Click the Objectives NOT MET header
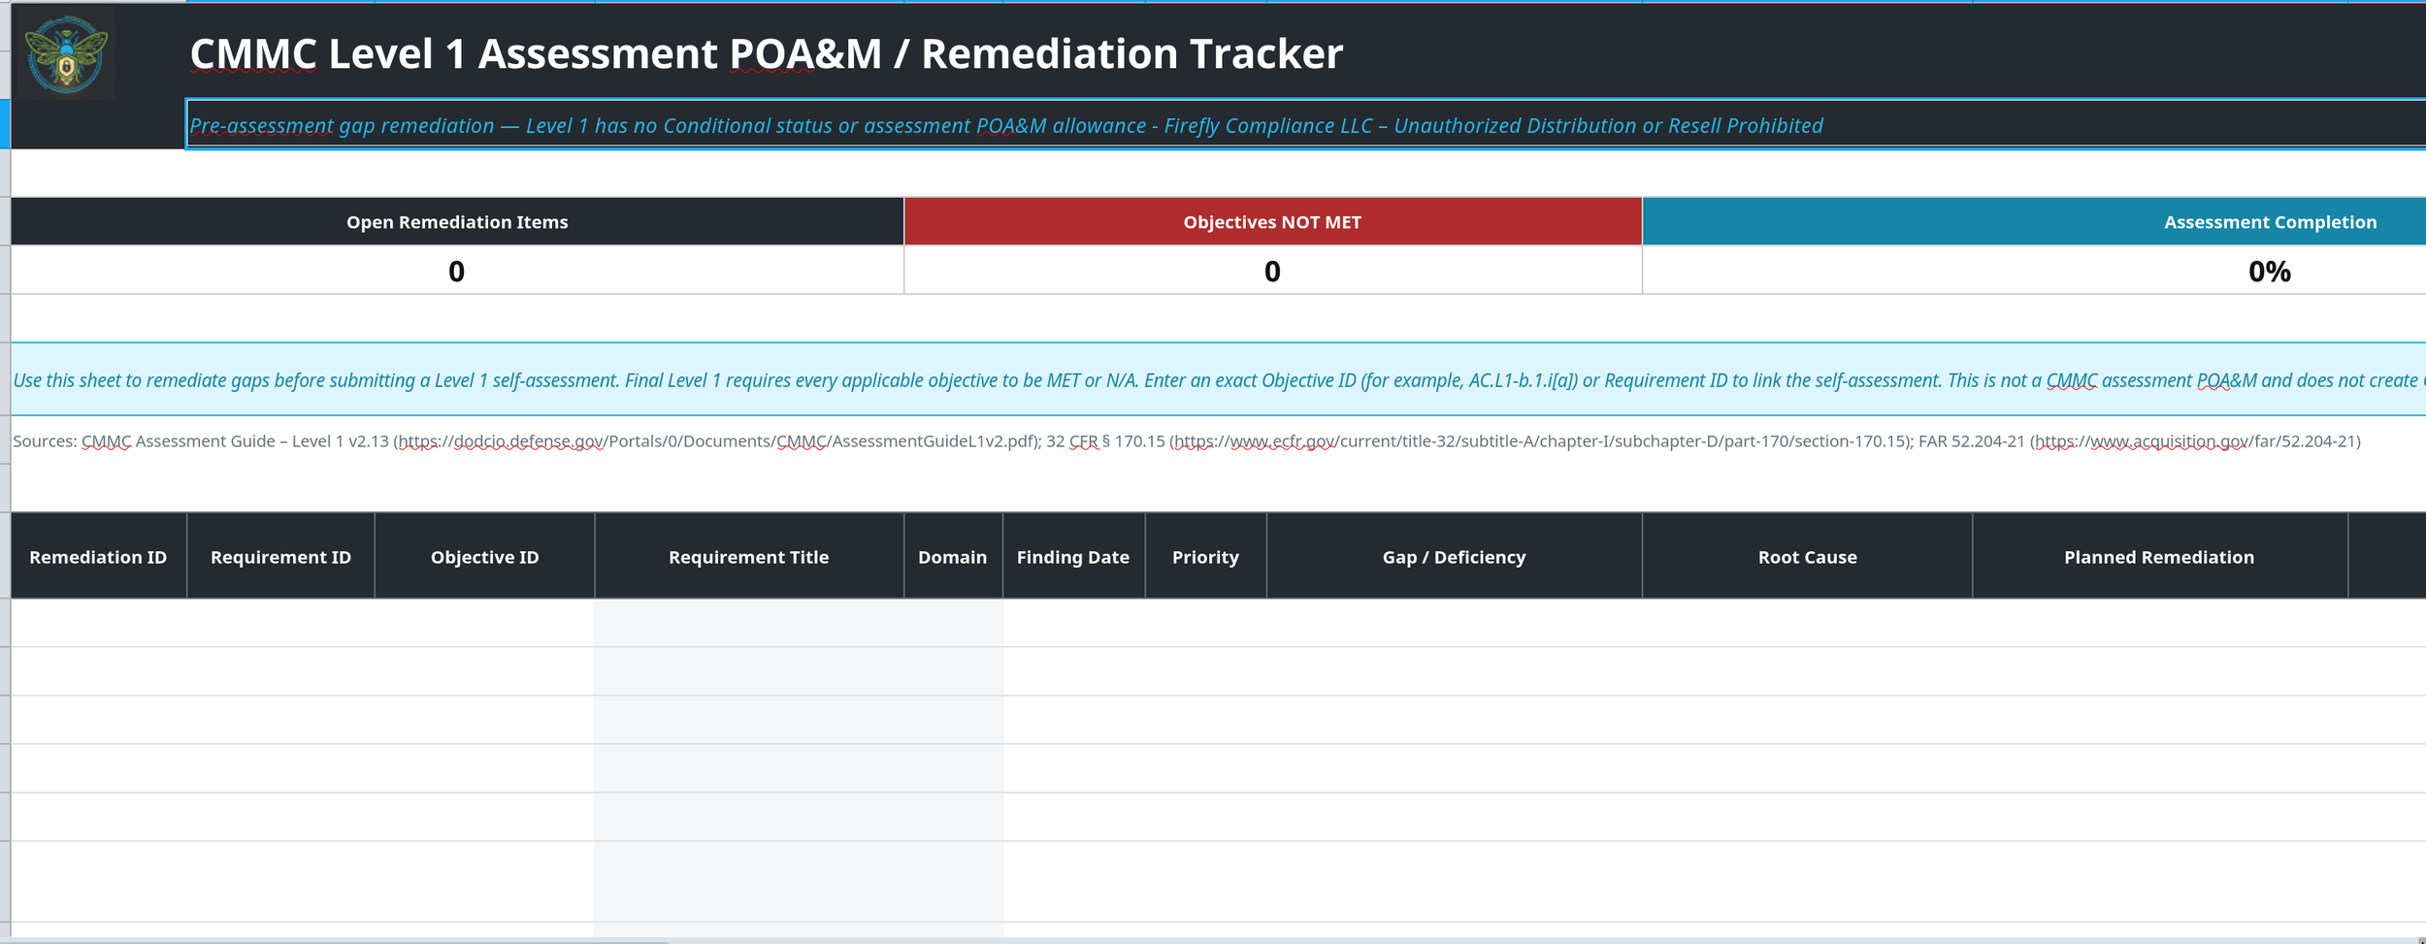 1272,221
